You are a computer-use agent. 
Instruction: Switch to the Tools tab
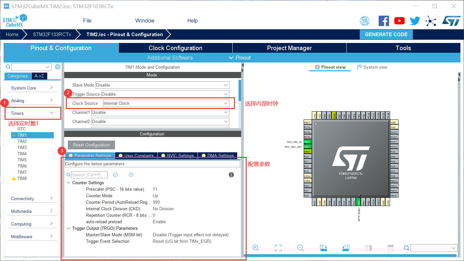click(403, 48)
